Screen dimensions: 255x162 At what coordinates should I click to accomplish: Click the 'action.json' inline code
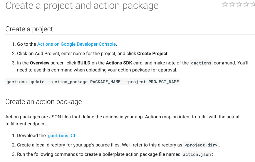(197, 154)
